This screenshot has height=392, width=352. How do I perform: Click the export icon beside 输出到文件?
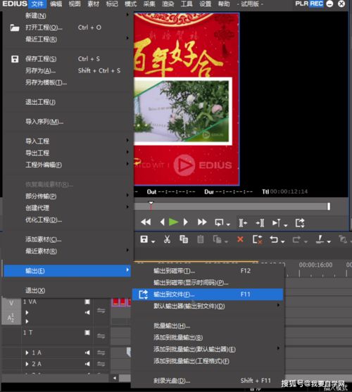click(143, 294)
